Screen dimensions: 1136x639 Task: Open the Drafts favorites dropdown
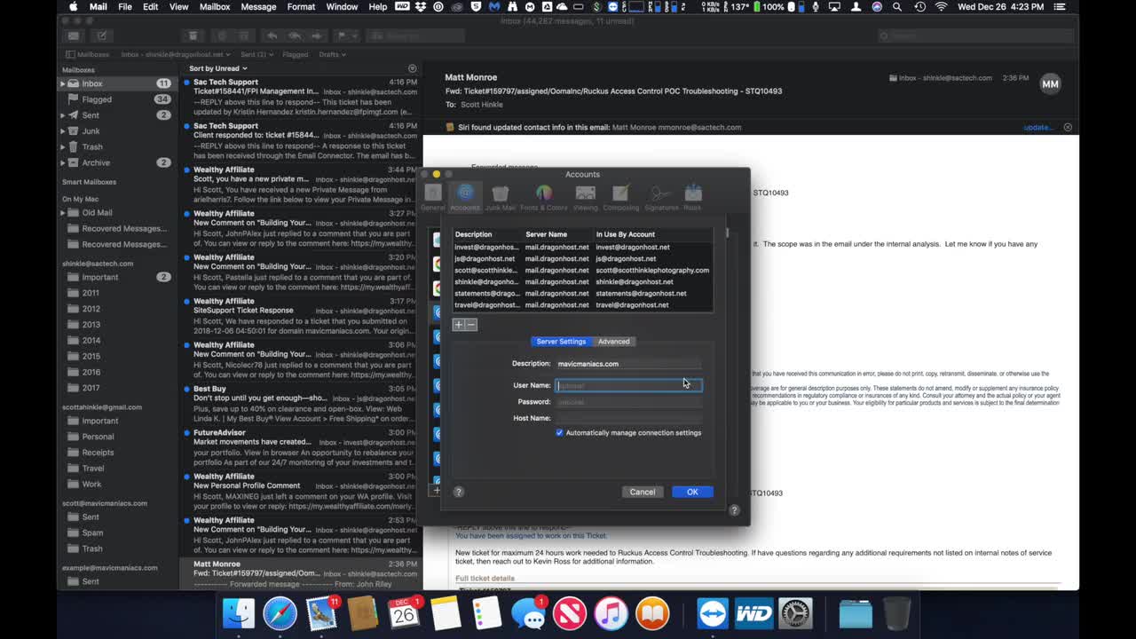pyautogui.click(x=333, y=54)
